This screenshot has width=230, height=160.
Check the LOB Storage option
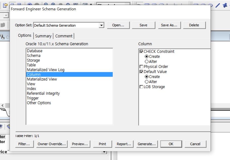click(141, 87)
